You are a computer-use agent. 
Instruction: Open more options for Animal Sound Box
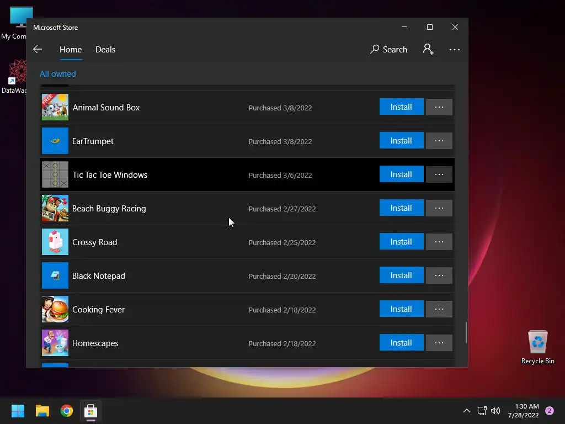pyautogui.click(x=439, y=107)
